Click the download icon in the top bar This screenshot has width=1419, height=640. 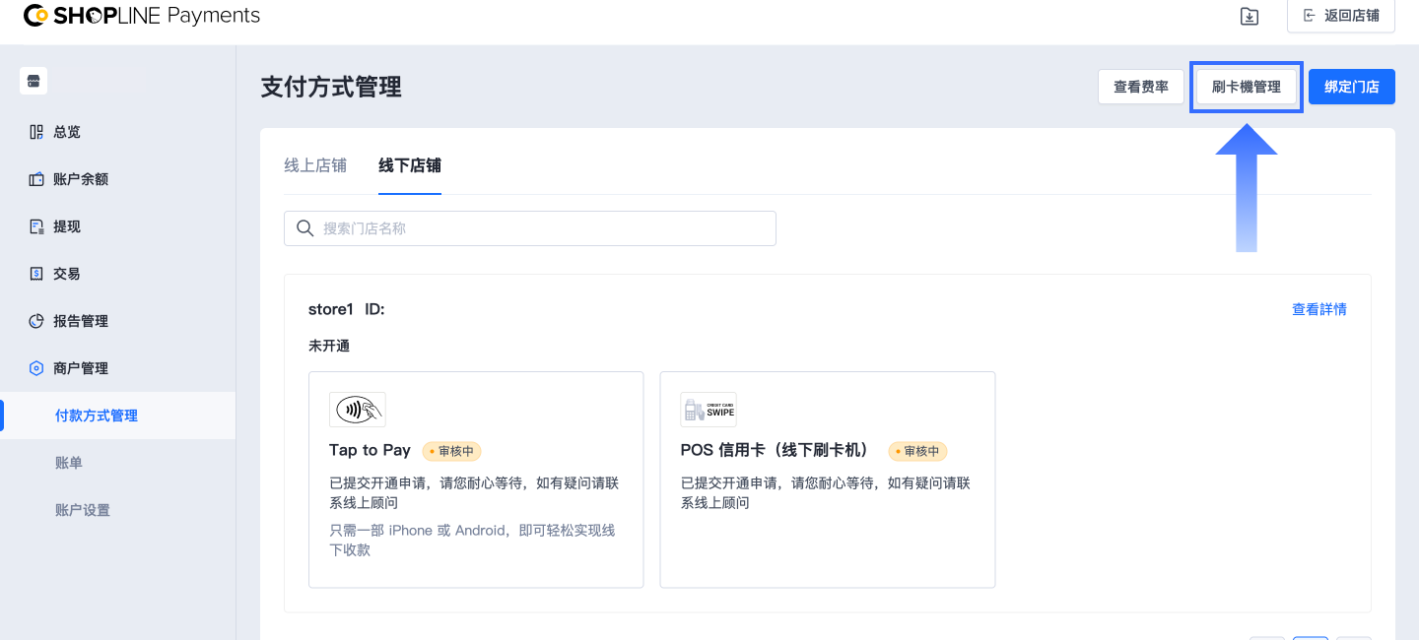(1249, 16)
